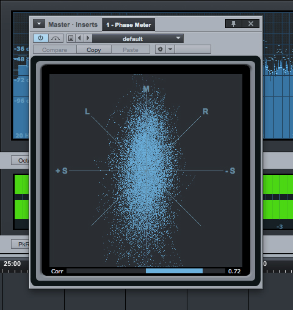The image size is (293, 310).
Task: Click the empty field beside gear dropdown
Action: [x=193, y=50]
